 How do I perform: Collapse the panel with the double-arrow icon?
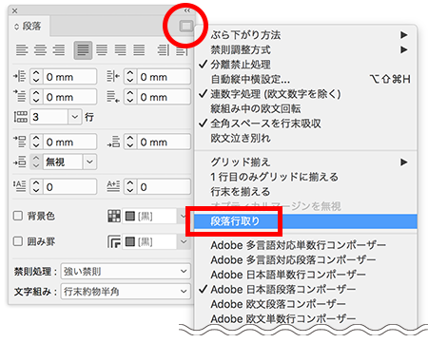click(x=187, y=10)
